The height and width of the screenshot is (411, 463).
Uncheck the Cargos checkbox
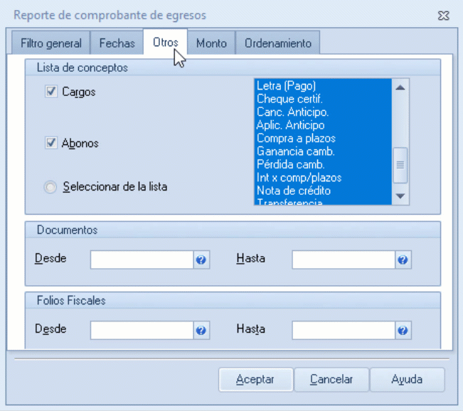click(51, 92)
